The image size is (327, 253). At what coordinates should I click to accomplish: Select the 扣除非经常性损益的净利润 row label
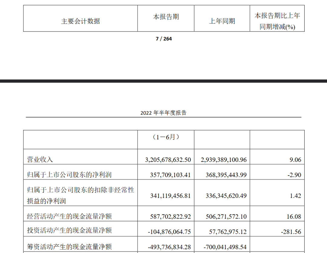(x=81, y=195)
